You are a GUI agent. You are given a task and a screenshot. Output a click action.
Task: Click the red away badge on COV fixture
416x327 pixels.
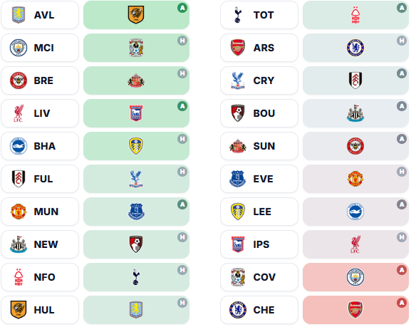pyautogui.click(x=402, y=270)
